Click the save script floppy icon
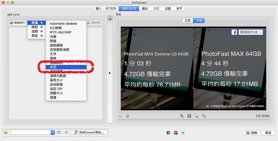 coord(59,132)
